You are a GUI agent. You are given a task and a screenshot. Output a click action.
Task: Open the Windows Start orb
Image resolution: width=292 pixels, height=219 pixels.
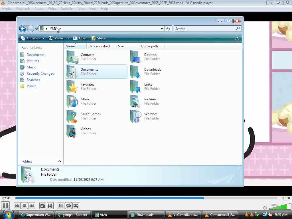[8, 214]
